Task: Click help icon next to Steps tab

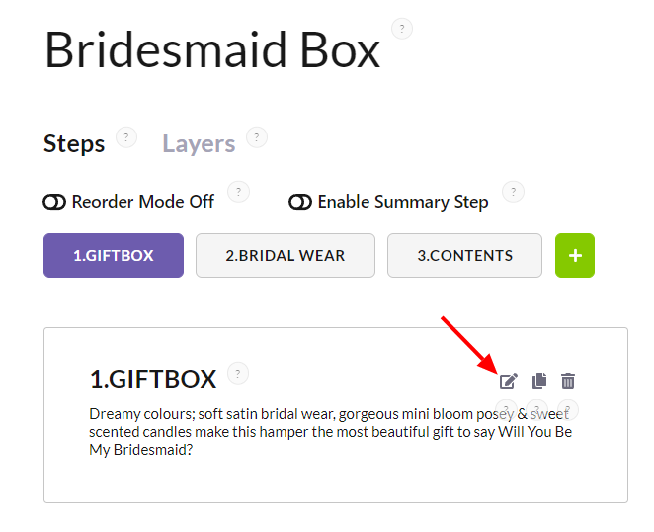Action: (x=126, y=137)
